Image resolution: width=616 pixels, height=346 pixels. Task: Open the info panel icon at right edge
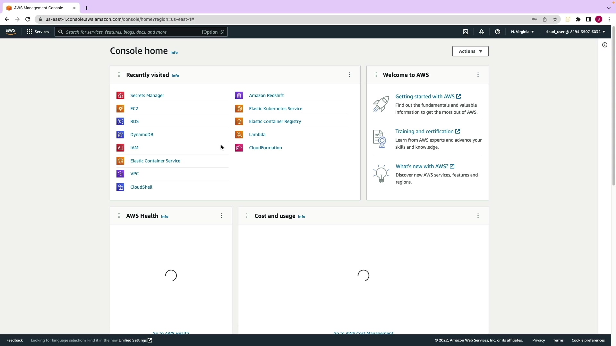tap(605, 45)
